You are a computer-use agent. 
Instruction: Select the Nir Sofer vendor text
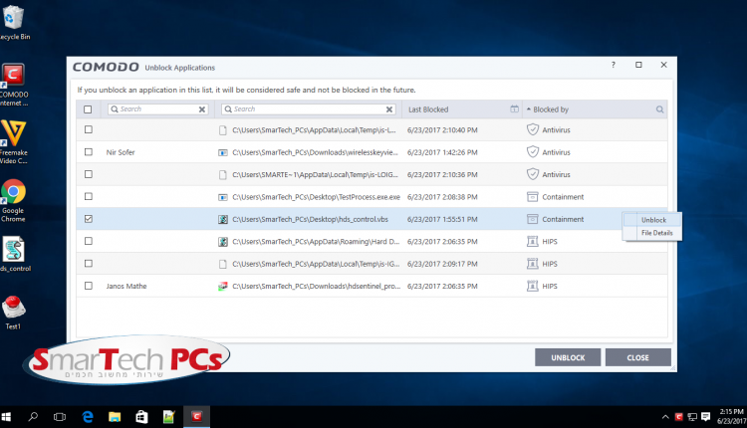point(121,152)
